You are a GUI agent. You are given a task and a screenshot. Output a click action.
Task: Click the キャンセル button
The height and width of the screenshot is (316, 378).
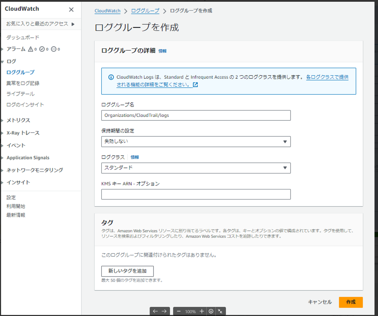tap(320, 302)
